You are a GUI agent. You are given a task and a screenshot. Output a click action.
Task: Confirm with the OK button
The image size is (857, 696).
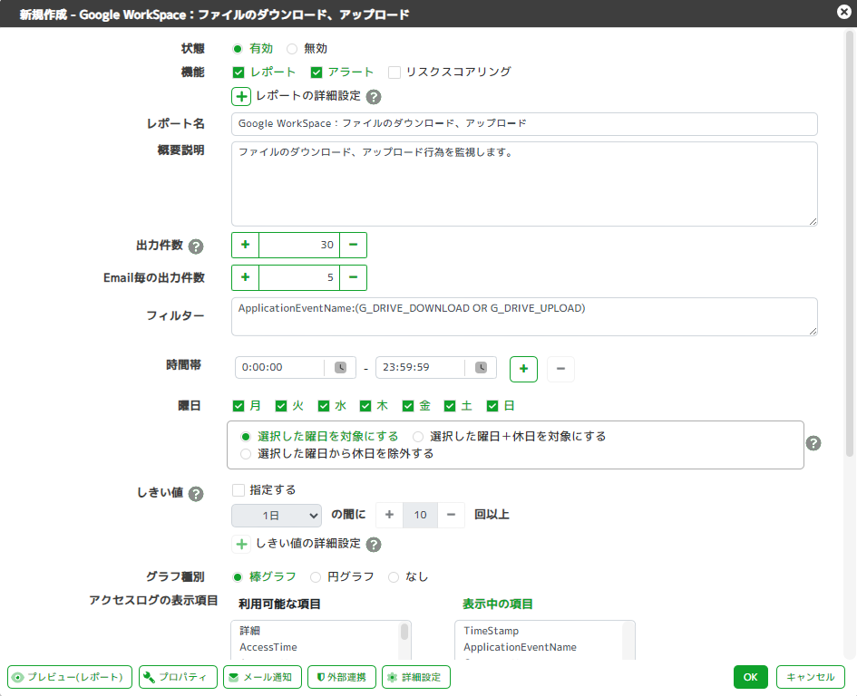pos(750,677)
